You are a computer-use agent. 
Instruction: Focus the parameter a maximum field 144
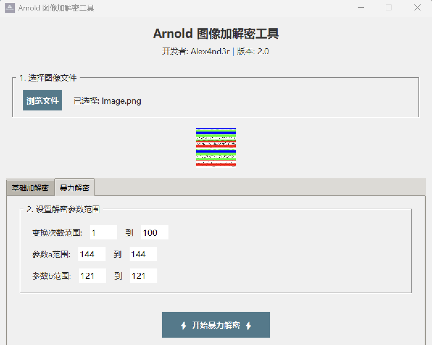click(x=143, y=254)
